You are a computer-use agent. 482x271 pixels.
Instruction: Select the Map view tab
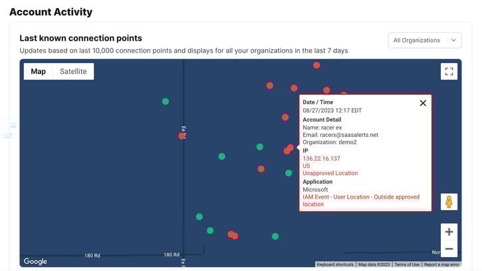(x=39, y=72)
